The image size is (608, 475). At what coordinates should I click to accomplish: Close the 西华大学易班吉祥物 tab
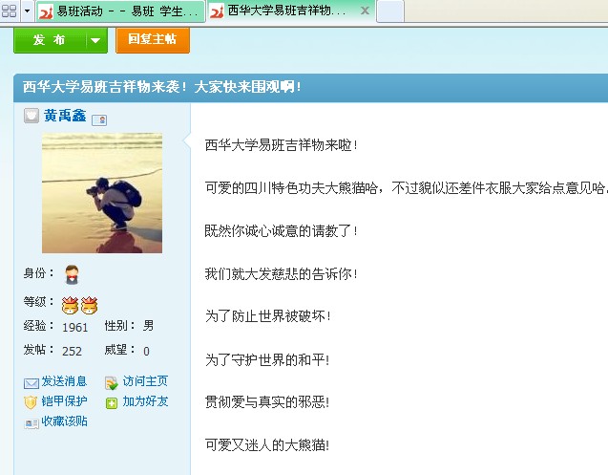pyautogui.click(x=364, y=11)
